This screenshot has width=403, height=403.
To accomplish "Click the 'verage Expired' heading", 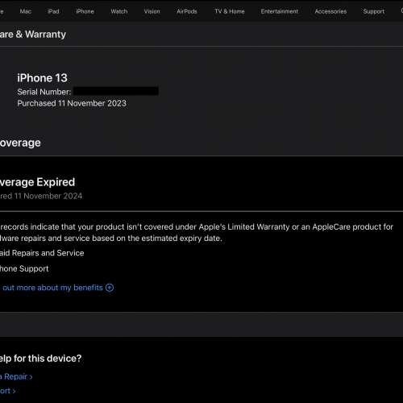I will pyautogui.click(x=37, y=182).
